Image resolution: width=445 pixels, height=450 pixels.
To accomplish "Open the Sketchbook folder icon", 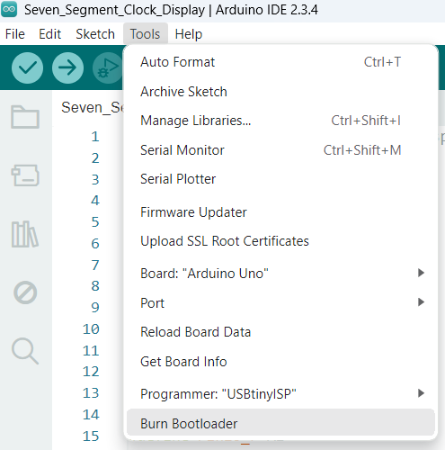I will point(25,117).
